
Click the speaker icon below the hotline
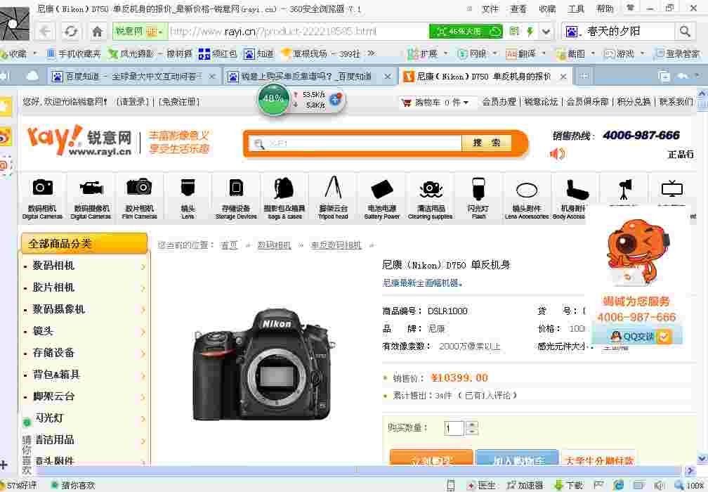[557, 153]
